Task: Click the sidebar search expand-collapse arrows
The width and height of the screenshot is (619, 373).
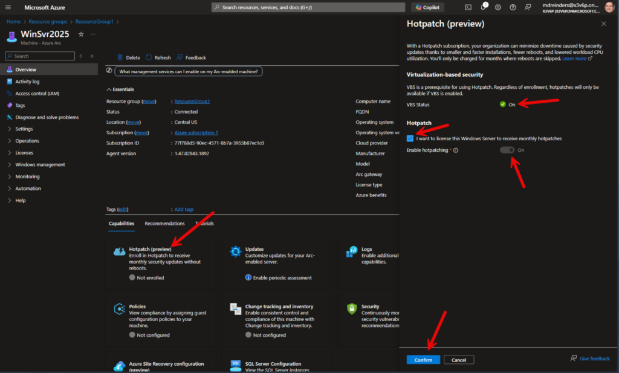Action: 80,56
